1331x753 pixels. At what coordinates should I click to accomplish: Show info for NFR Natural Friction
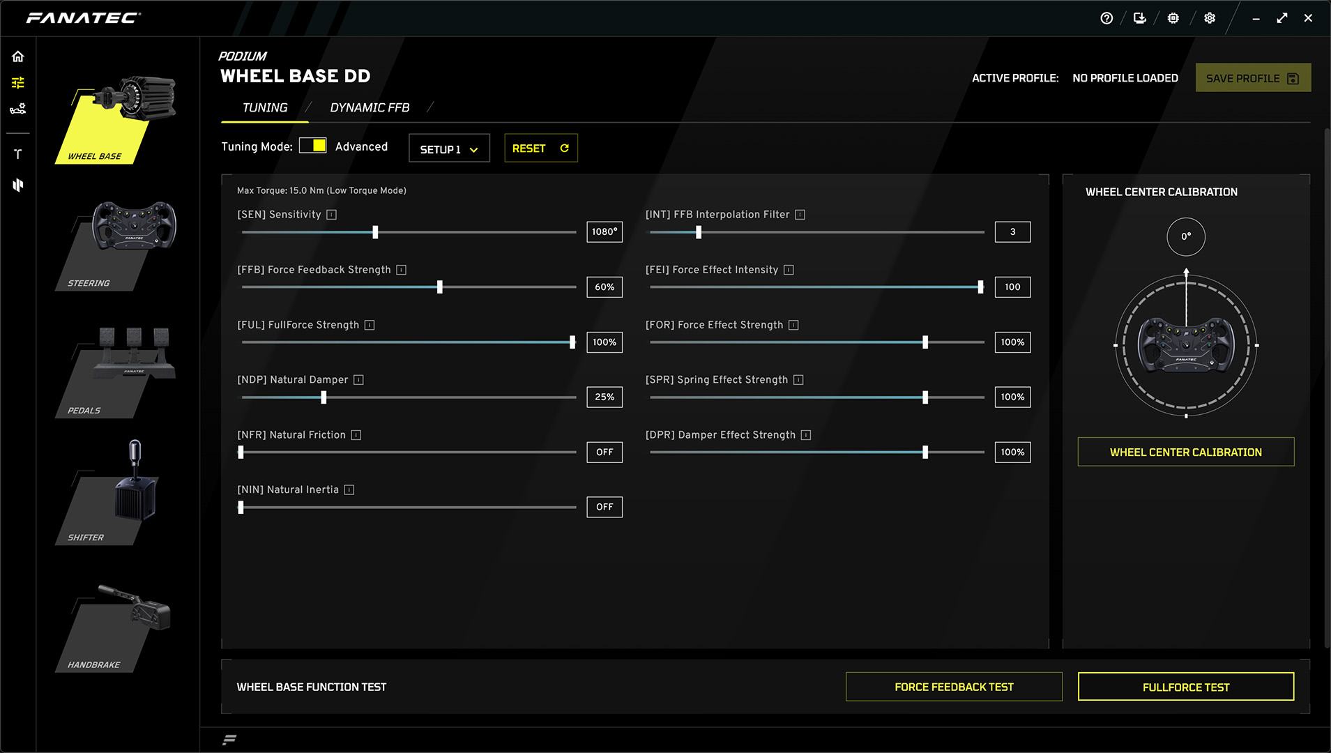click(x=356, y=435)
